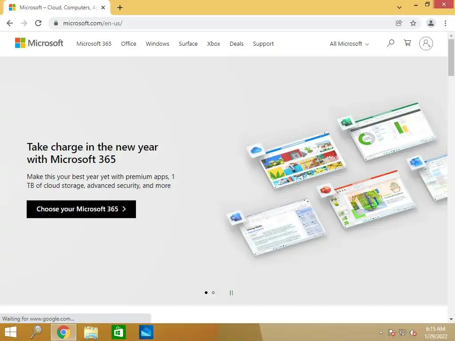The image size is (455, 341).
Task: Select the second carousel slide dot
Action: tap(213, 293)
